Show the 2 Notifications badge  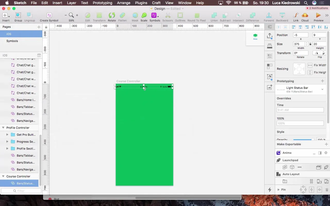pos(317,8)
